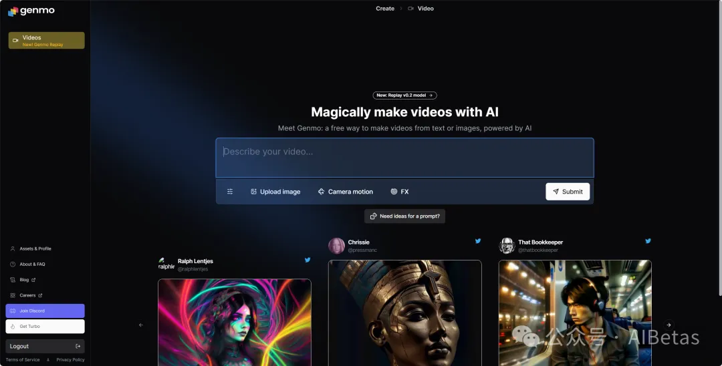Click the Ralph Lentjes name
The width and height of the screenshot is (722, 366).
coord(195,261)
